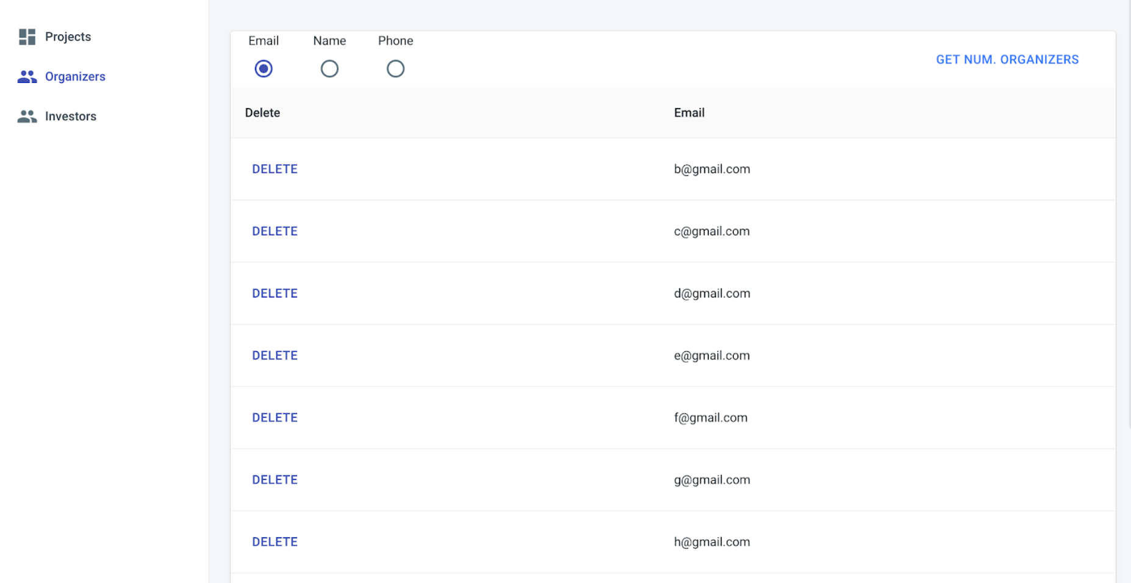The image size is (1131, 583).
Task: Click the Investors people icon
Action: [x=27, y=116]
